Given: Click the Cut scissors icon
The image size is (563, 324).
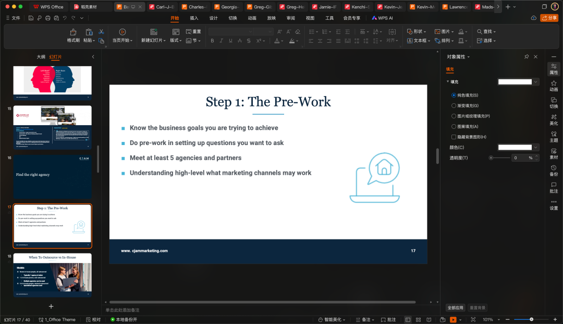Looking at the screenshot, I should (x=101, y=32).
